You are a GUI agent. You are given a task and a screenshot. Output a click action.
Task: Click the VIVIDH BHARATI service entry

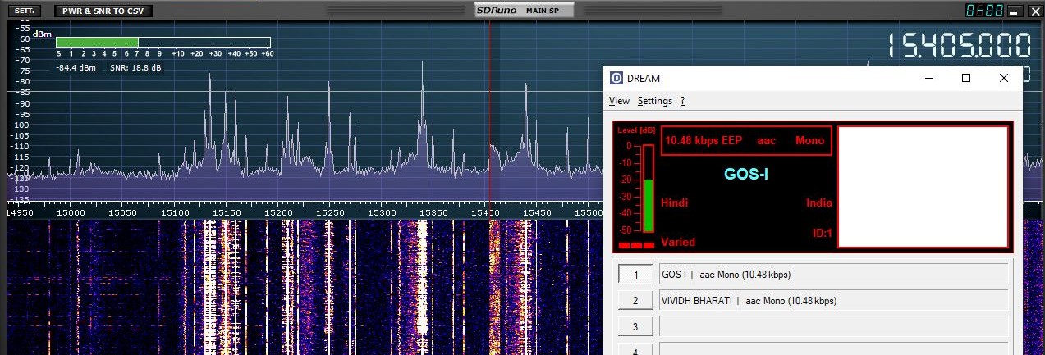(833, 301)
